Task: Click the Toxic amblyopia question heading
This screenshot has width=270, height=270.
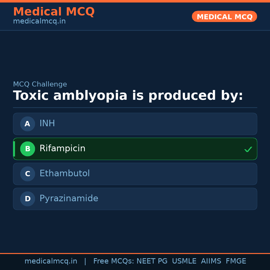Action: (x=128, y=96)
